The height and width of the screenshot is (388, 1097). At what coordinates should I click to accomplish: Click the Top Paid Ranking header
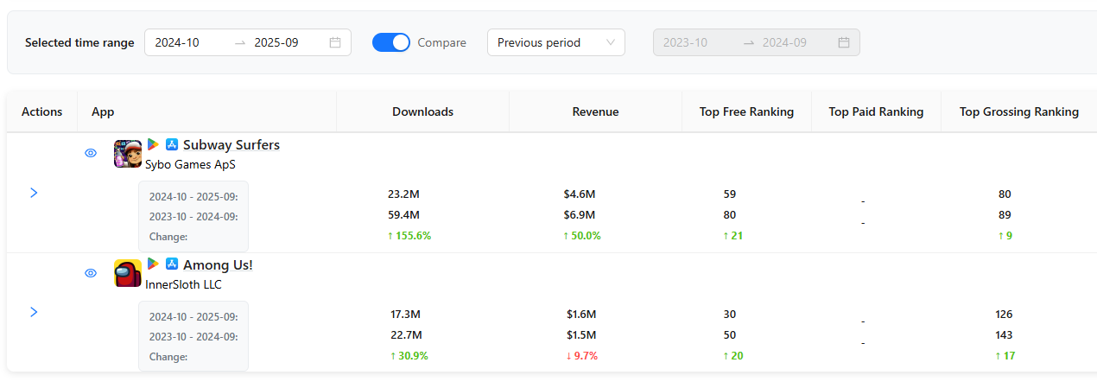876,111
